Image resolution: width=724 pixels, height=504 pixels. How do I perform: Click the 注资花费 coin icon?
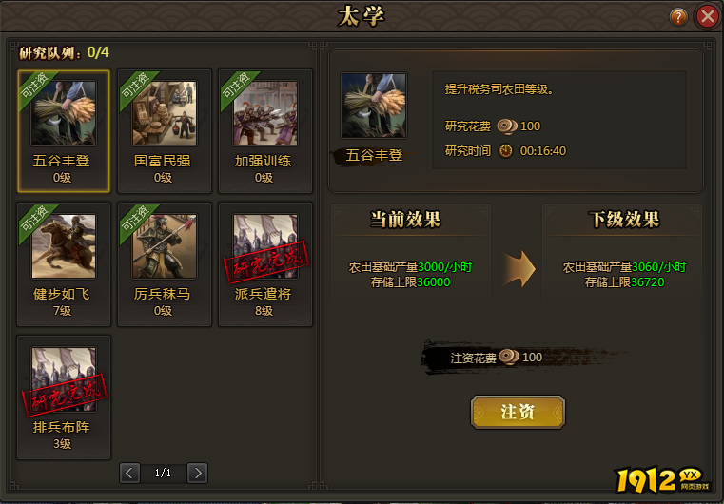point(509,358)
